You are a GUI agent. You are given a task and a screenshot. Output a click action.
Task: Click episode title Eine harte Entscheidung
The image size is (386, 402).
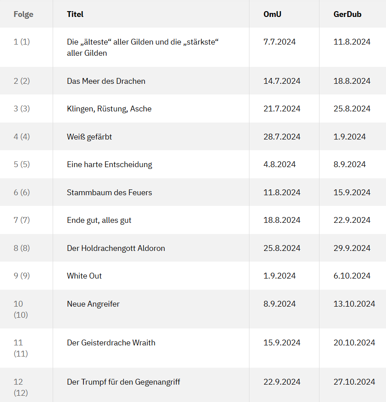tap(109, 164)
